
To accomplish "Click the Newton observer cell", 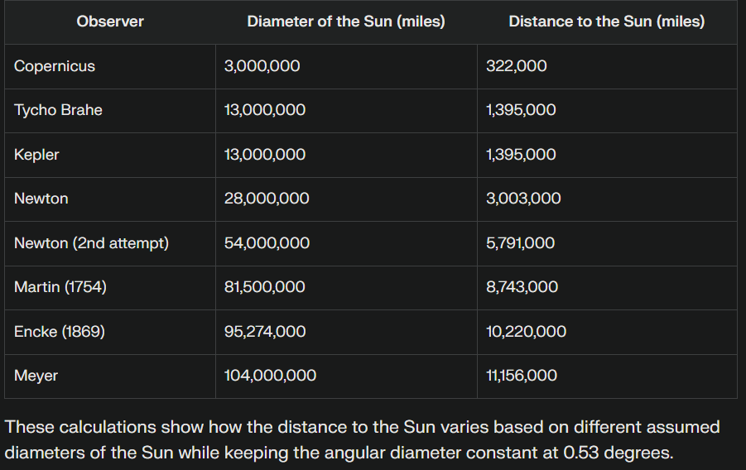I will pos(41,199).
